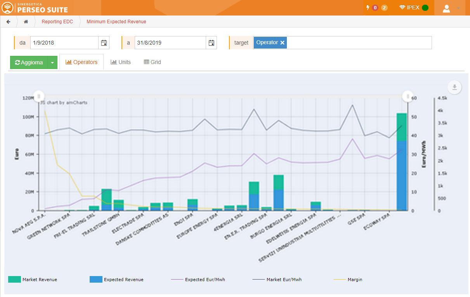Click the DANSKE COMMODITITES AS axis label
The image size is (470, 297).
(143, 229)
